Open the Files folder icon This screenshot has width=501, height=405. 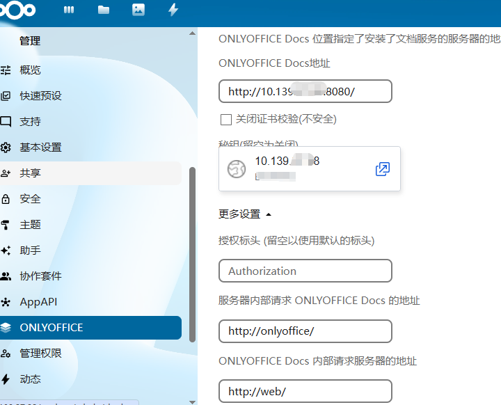(x=104, y=10)
